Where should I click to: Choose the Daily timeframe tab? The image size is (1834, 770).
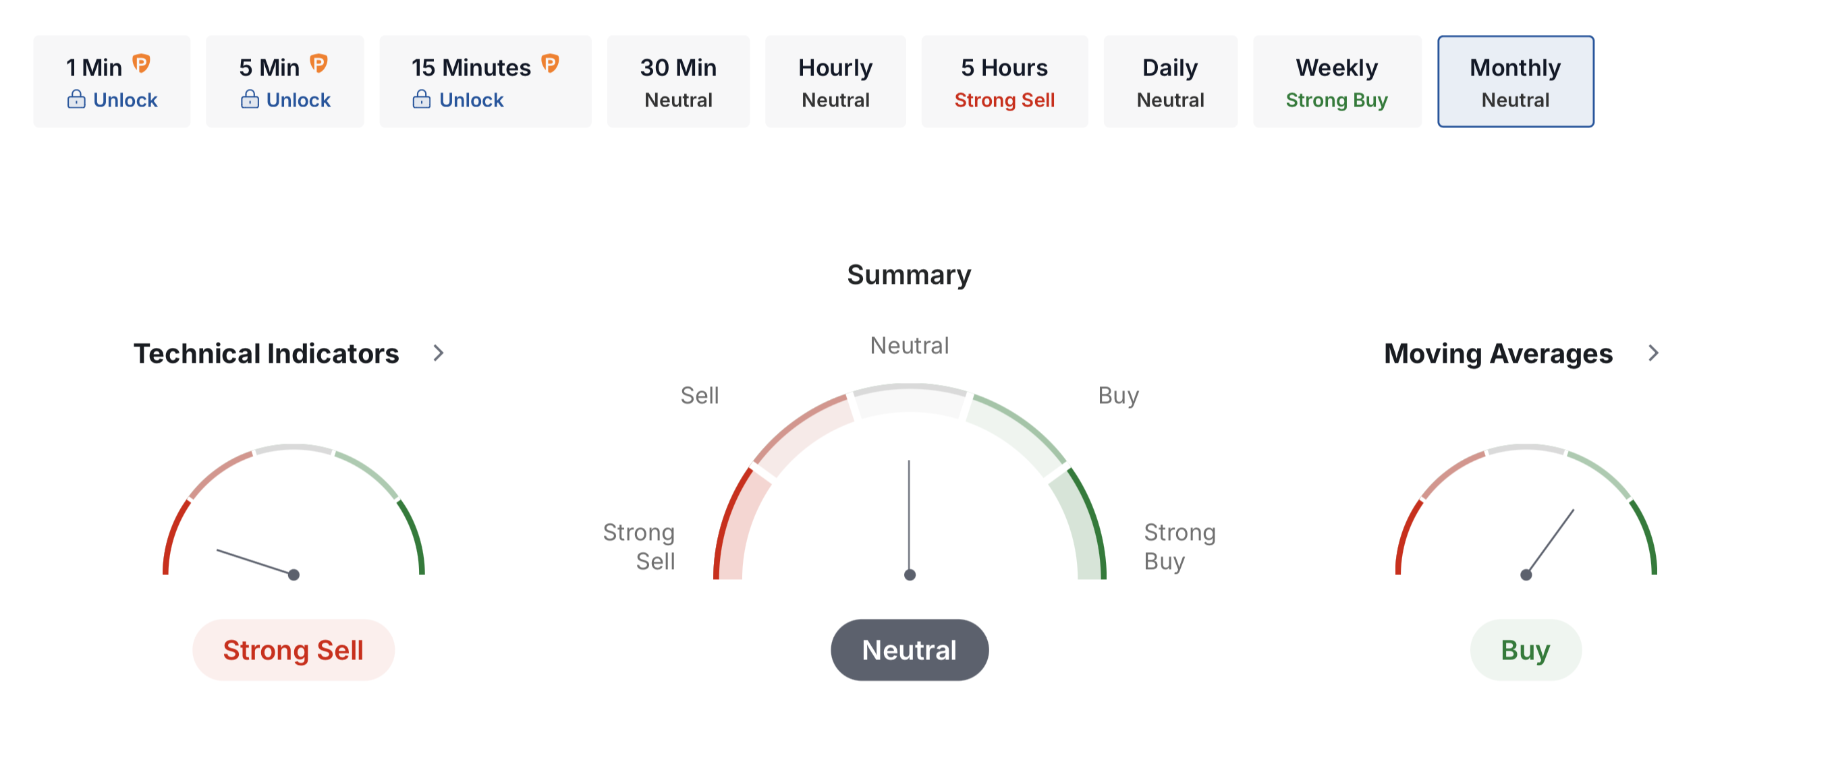tap(1170, 82)
